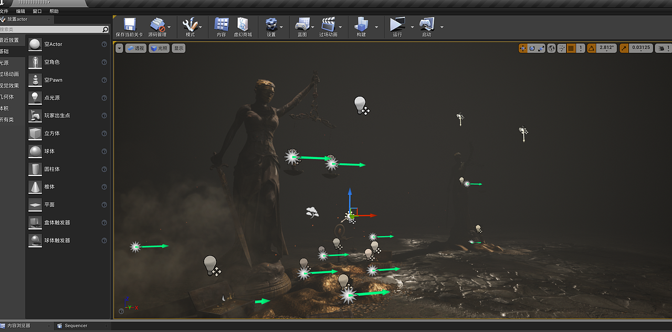Click in the class search input field
672x332 pixels.
51,29
